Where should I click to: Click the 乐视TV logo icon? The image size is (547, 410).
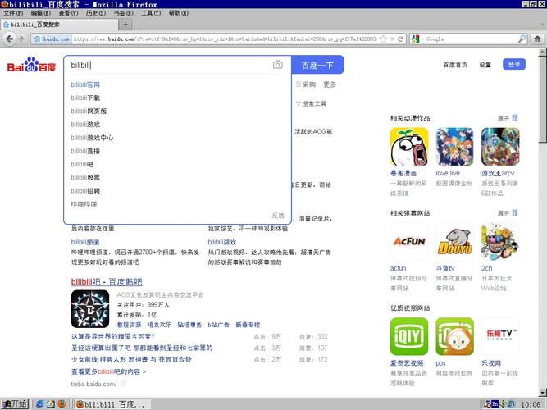coord(500,336)
